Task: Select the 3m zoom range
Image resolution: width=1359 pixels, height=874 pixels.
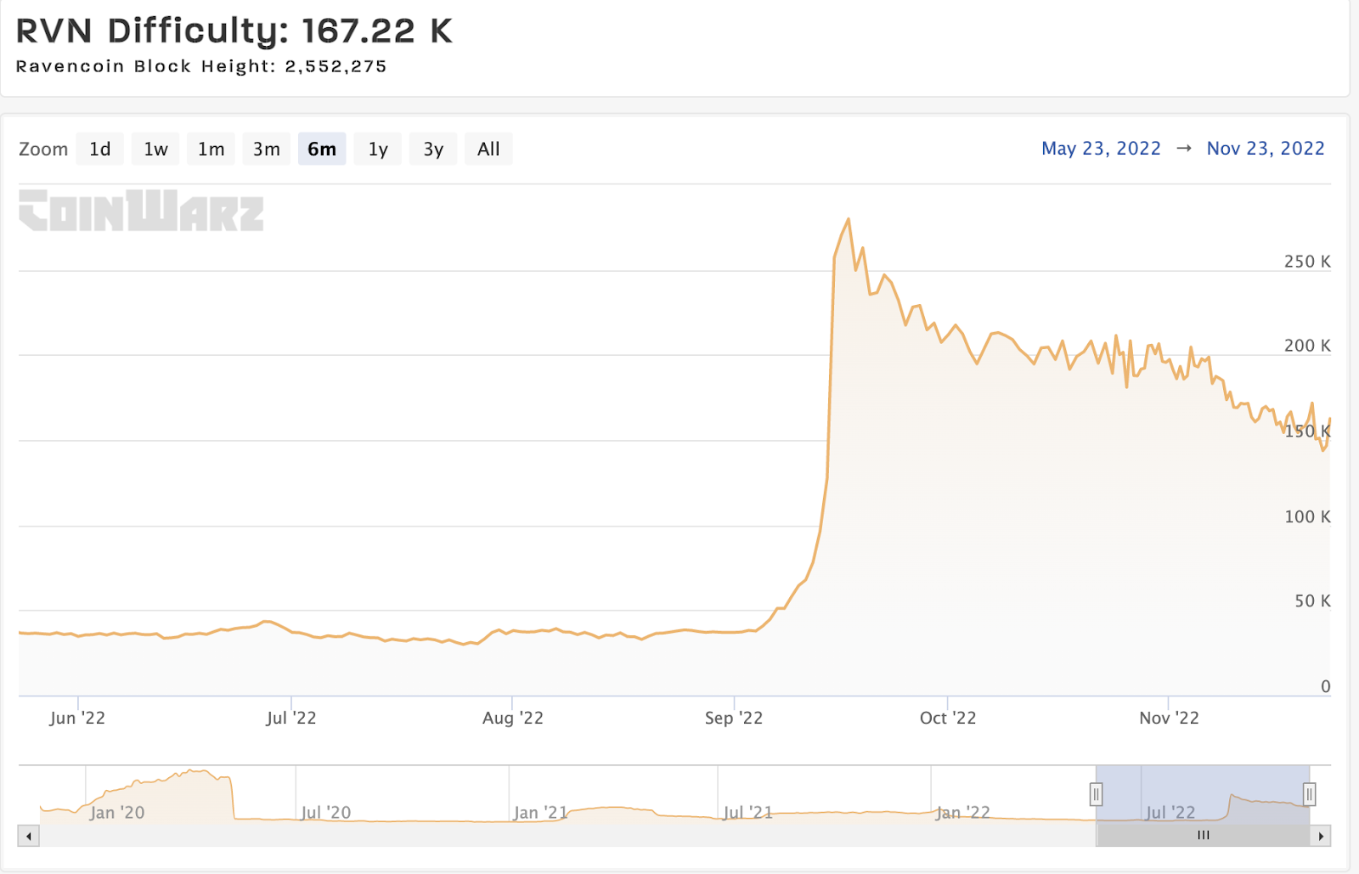Action: click(267, 149)
